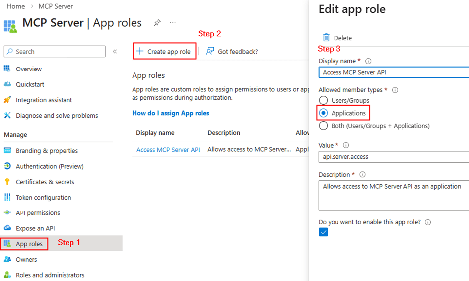Select the Users/Groups radio button
The height and width of the screenshot is (281, 469).
coord(324,100)
